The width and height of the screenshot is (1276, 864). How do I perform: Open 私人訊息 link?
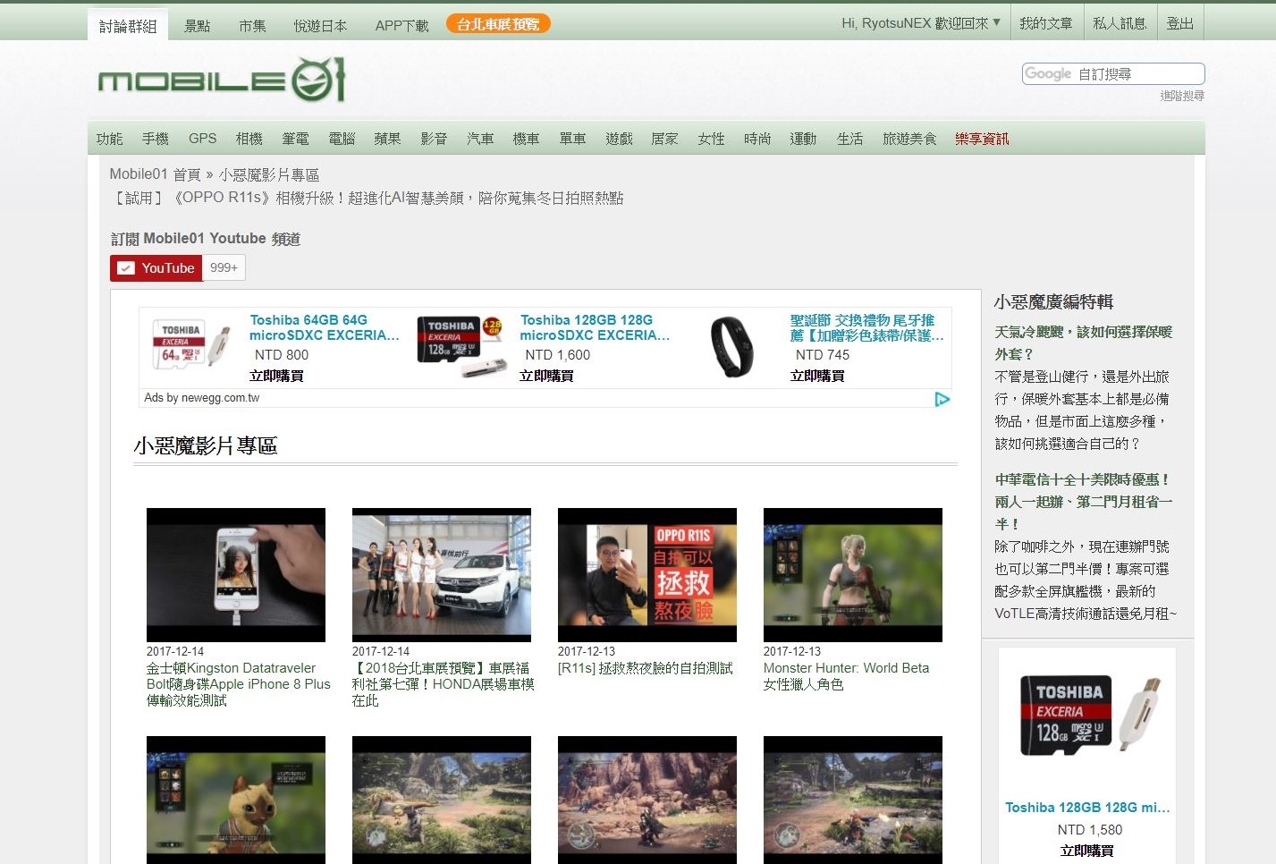click(x=1120, y=23)
